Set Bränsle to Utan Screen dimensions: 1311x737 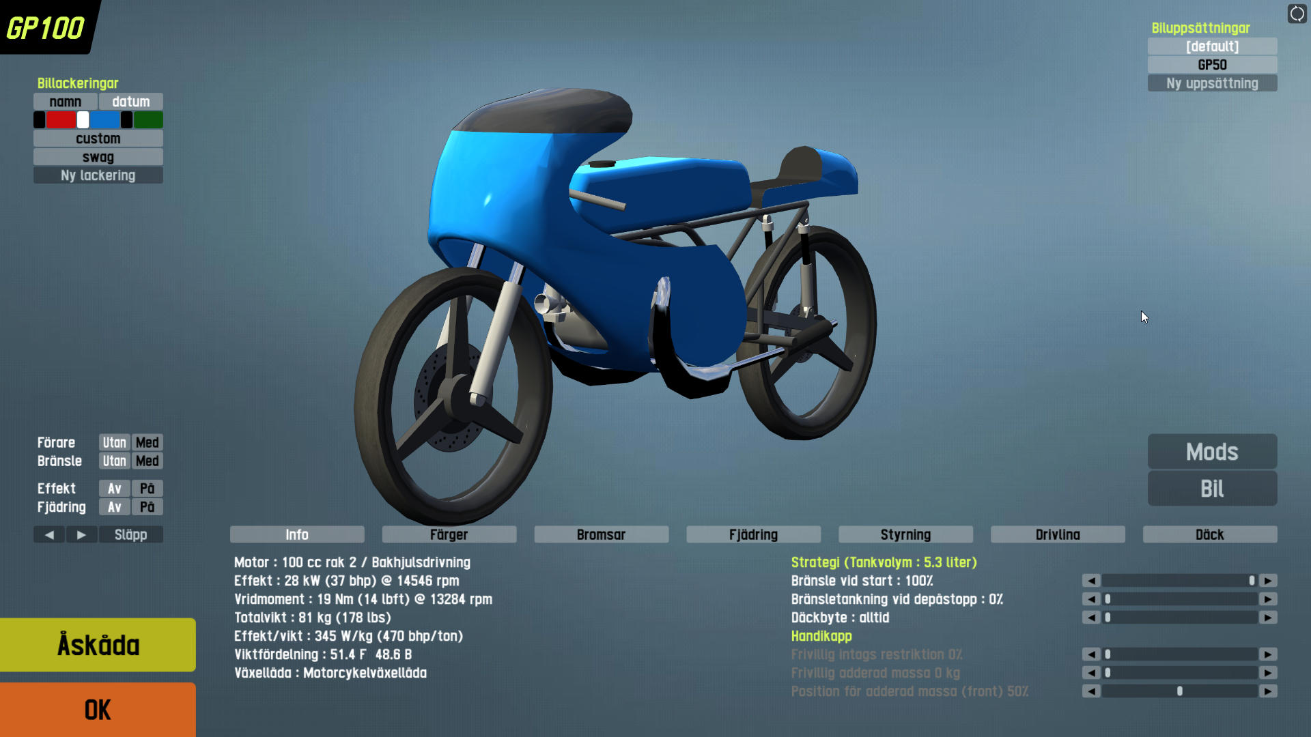point(114,461)
